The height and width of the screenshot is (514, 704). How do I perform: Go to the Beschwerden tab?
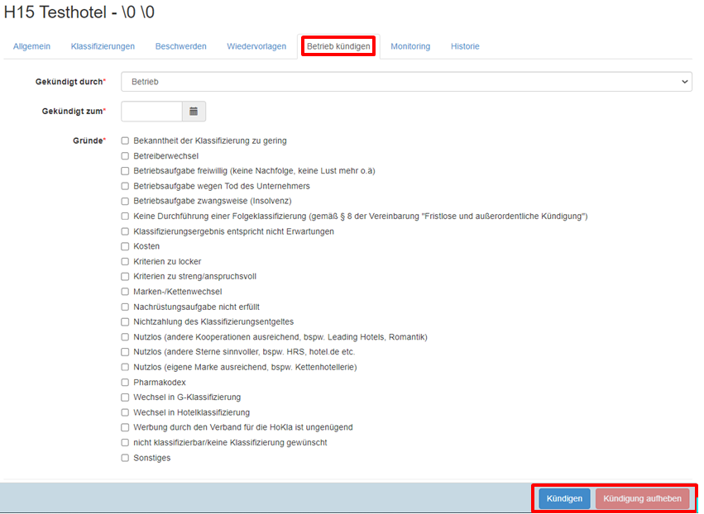180,46
